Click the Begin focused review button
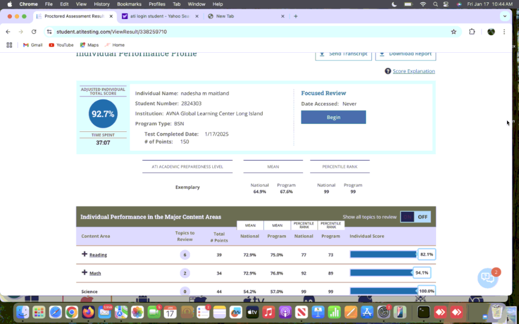The width and height of the screenshot is (519, 324). coord(333,118)
